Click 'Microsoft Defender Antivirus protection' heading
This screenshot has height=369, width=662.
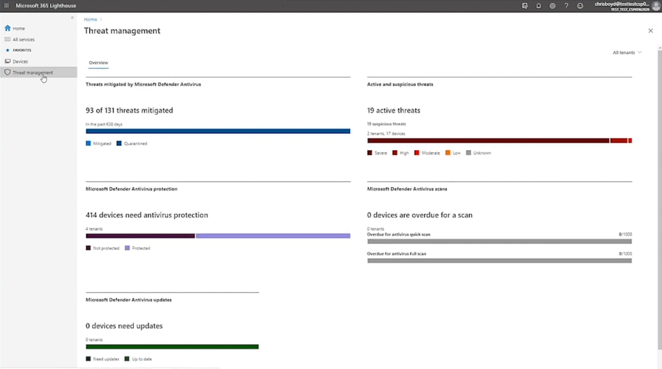click(132, 189)
